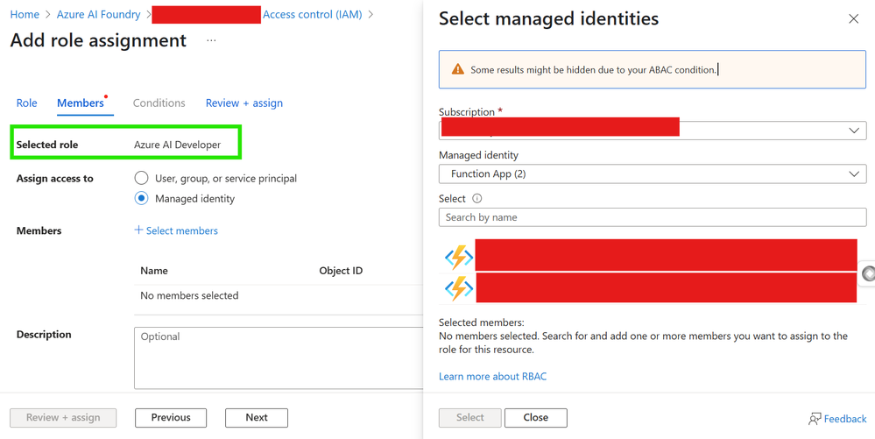Click the plus icon for Select members
Screen dimensions: 875x439
tap(138, 230)
